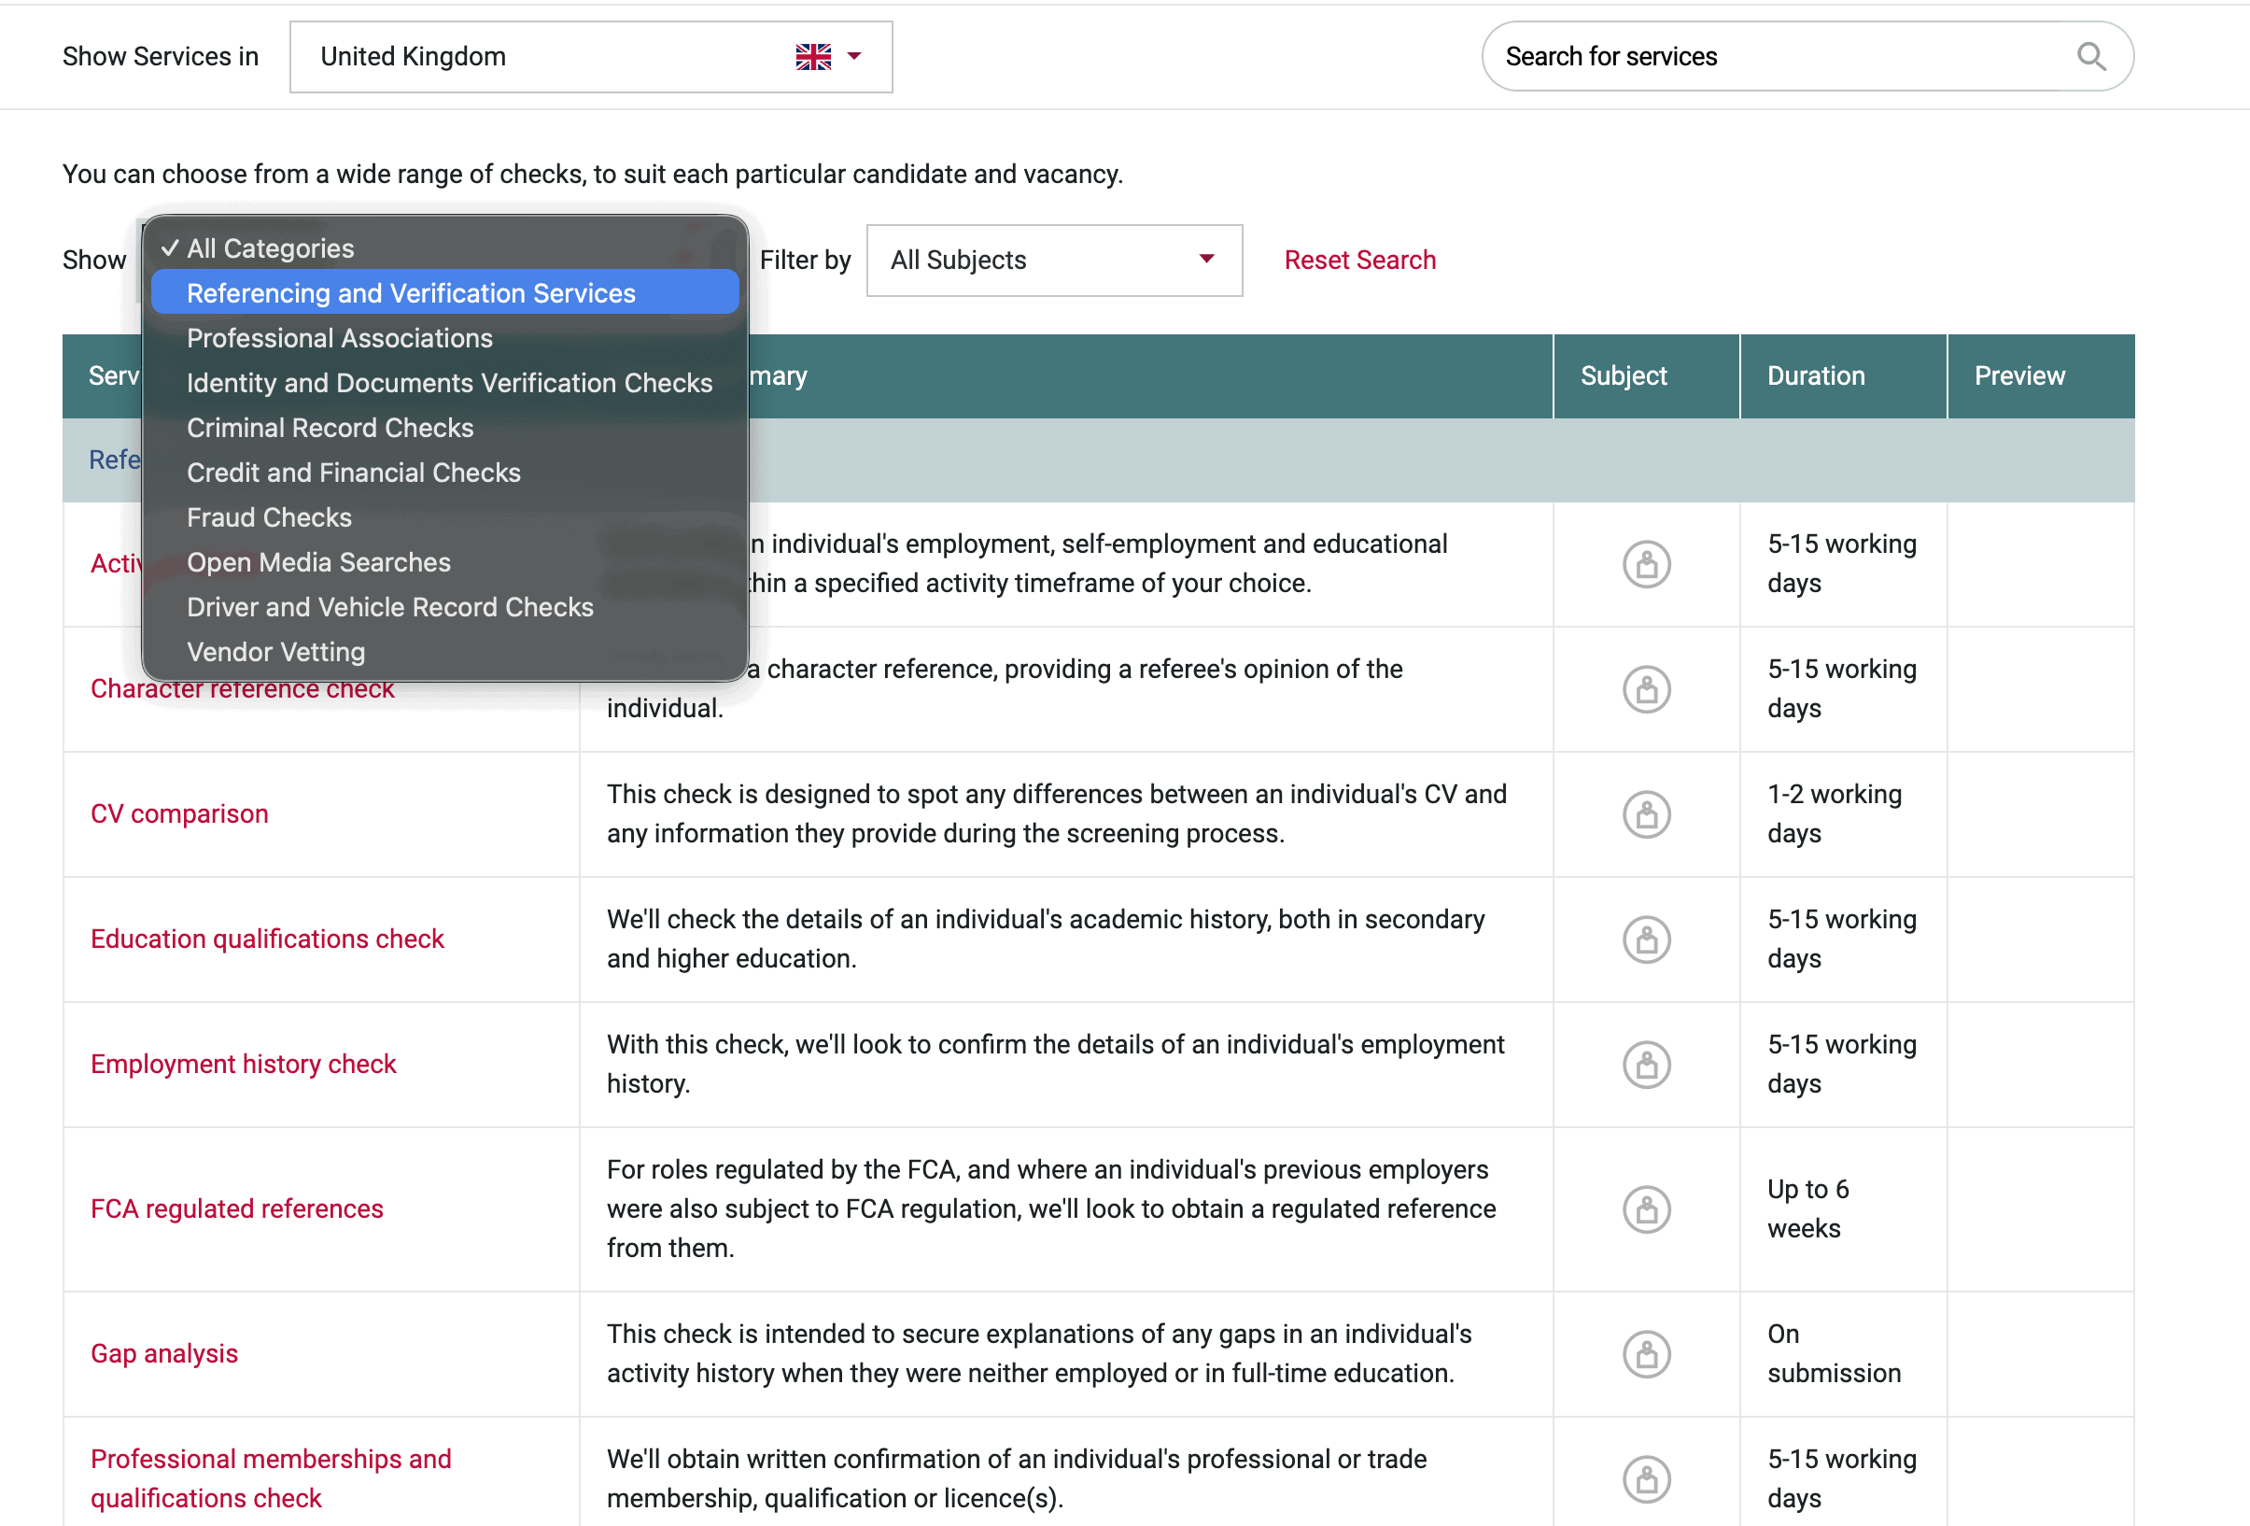Screen dimensions: 2250x1526
Task: Click the 'Filter by' label
Action: (x=805, y=261)
